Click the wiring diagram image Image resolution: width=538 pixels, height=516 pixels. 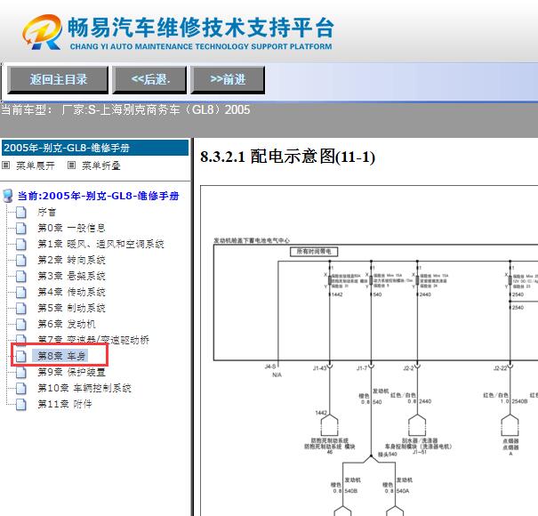(x=369, y=351)
